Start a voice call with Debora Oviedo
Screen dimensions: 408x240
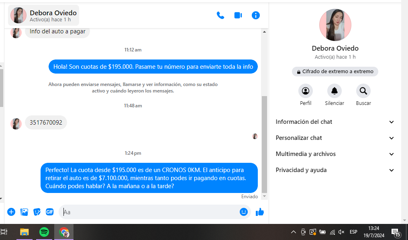tap(220, 15)
